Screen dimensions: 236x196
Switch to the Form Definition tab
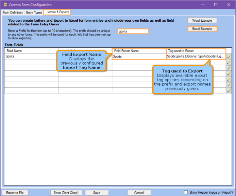[x=13, y=13]
